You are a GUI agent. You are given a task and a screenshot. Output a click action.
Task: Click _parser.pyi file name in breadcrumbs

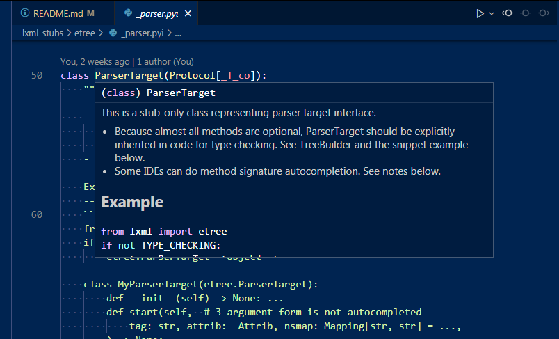pyautogui.click(x=142, y=33)
